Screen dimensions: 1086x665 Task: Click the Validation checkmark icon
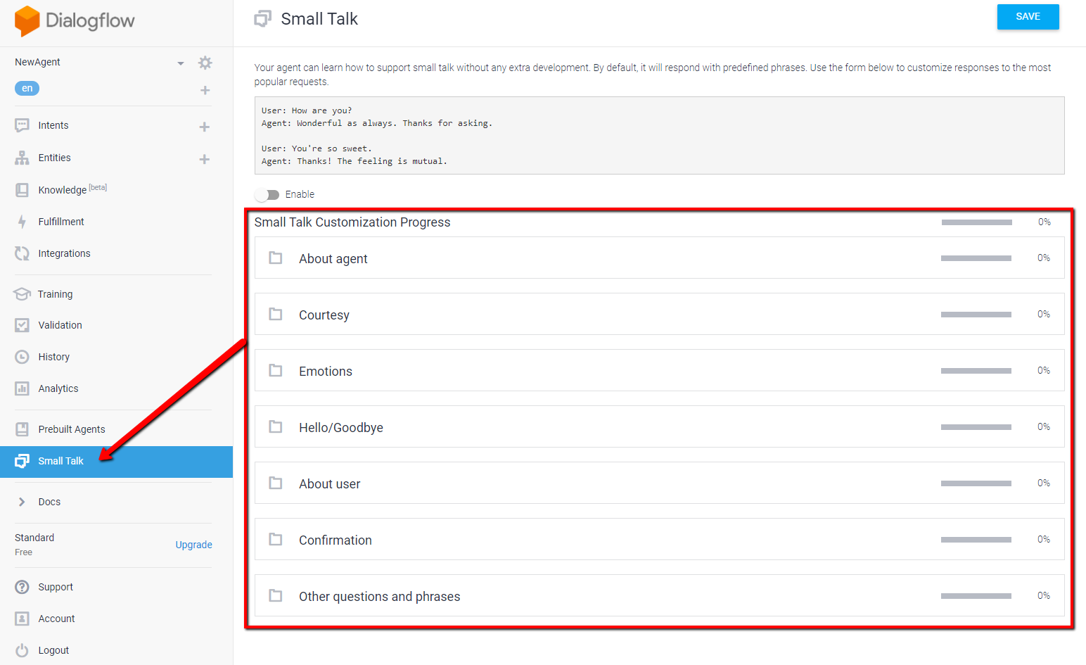tap(23, 325)
